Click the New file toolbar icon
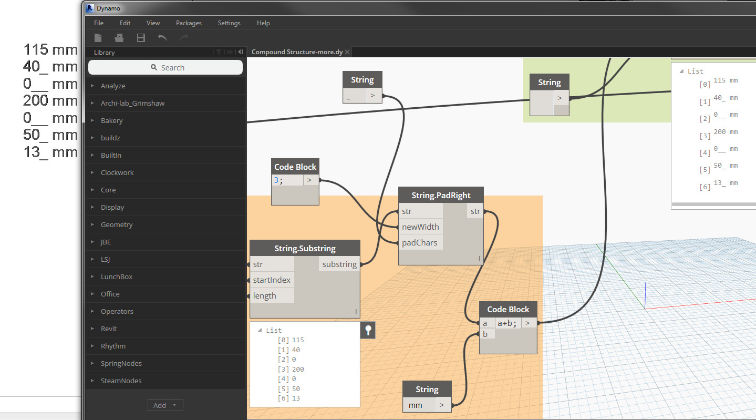The width and height of the screenshot is (756, 420). (x=98, y=38)
